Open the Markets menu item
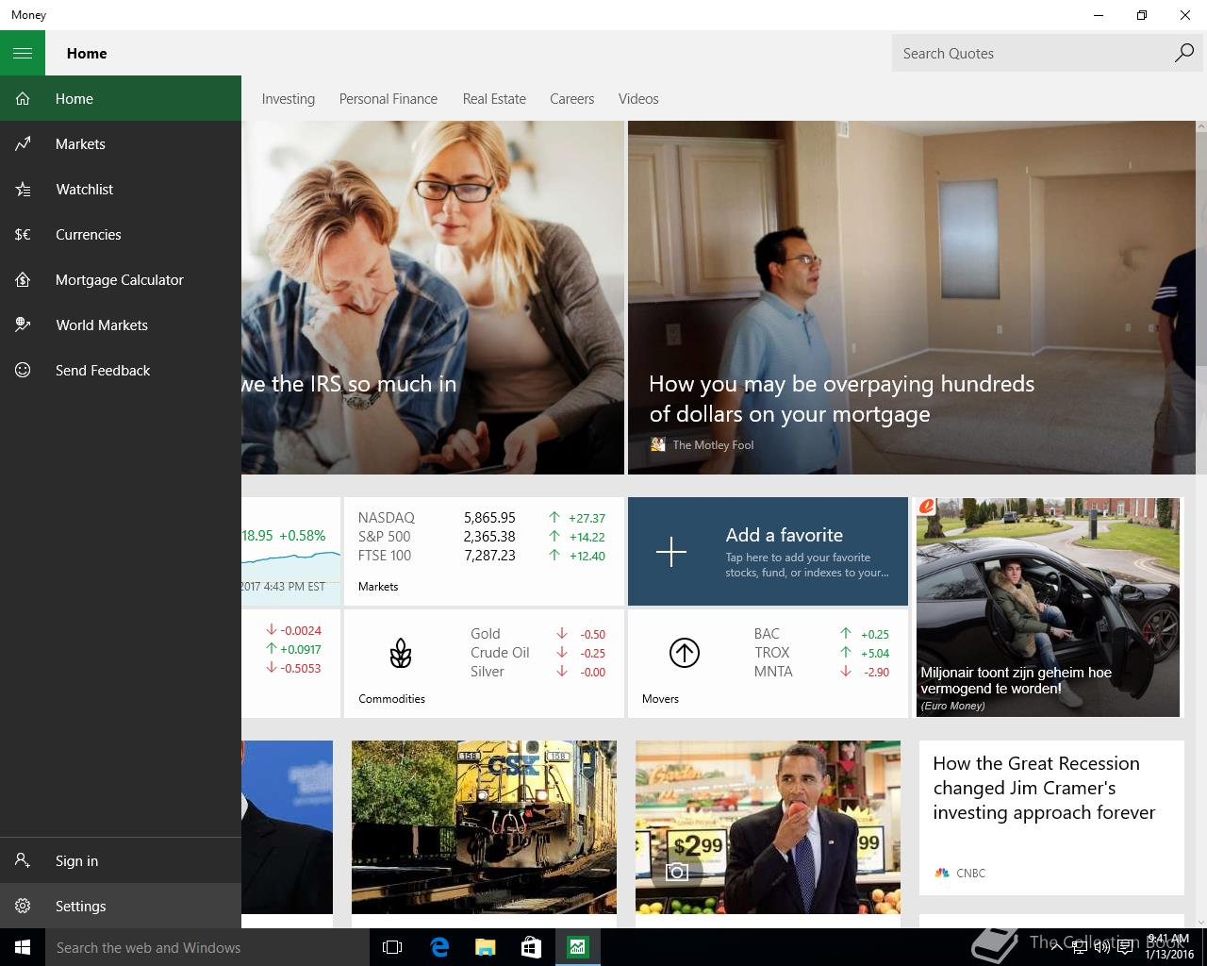This screenshot has height=966, width=1207. coord(121,143)
